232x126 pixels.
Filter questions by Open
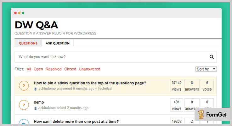38,69
